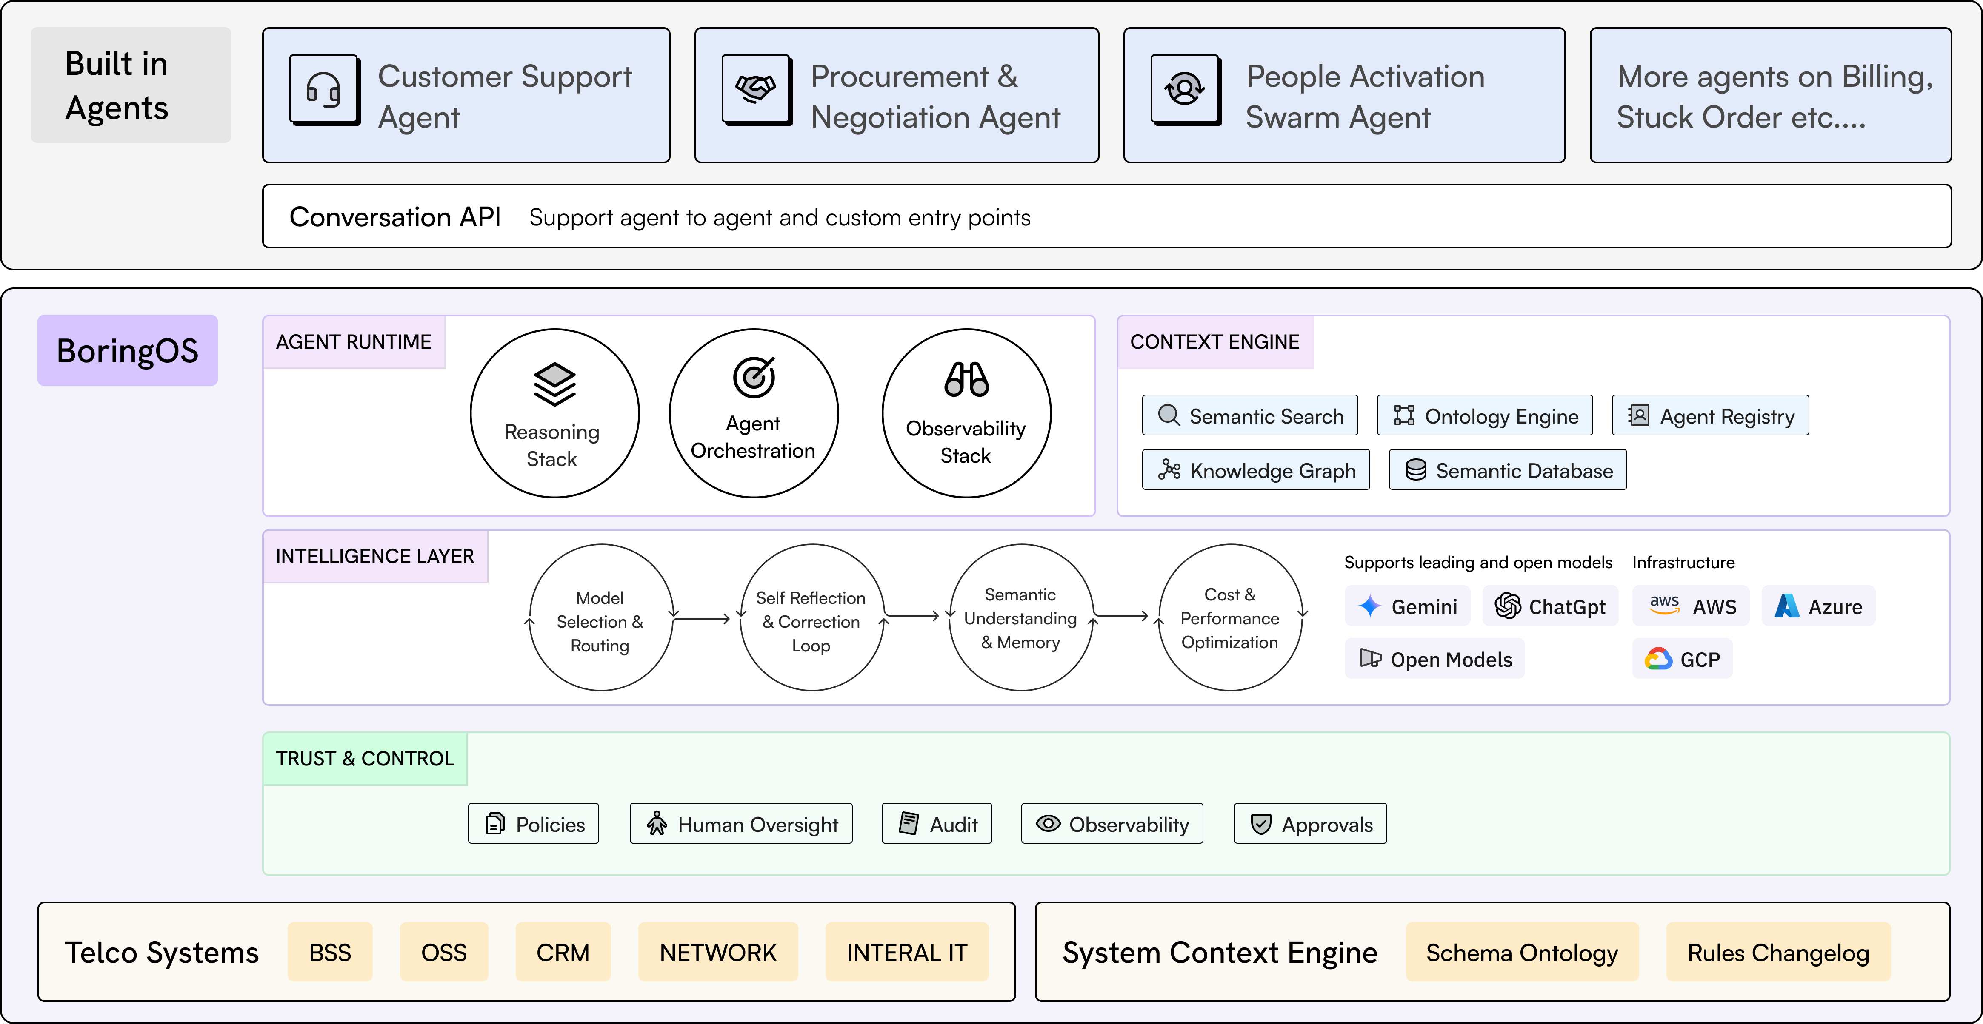This screenshot has height=1024, width=1983.
Task: Click the headset icon for Customer Support Agent
Action: point(324,89)
